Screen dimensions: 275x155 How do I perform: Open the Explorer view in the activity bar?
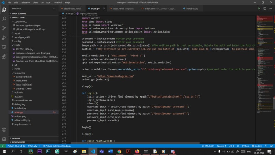(4, 10)
